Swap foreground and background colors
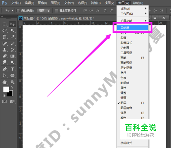This screenshot has height=148, width=171. [x=12, y=87]
